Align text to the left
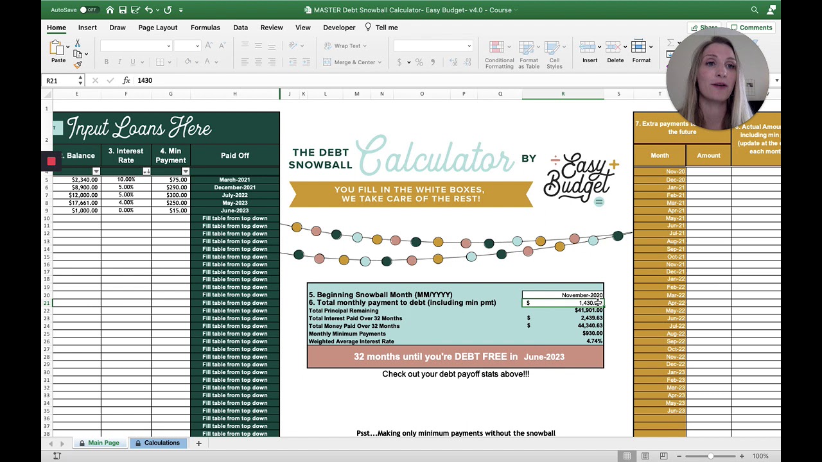Image resolution: width=822 pixels, height=462 pixels. click(245, 62)
